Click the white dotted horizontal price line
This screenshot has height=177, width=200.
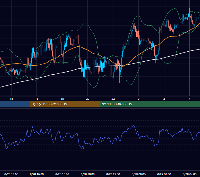click(100, 71)
